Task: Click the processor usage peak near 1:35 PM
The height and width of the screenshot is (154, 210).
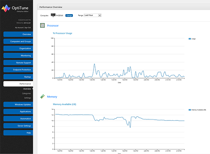Action: click(94, 64)
